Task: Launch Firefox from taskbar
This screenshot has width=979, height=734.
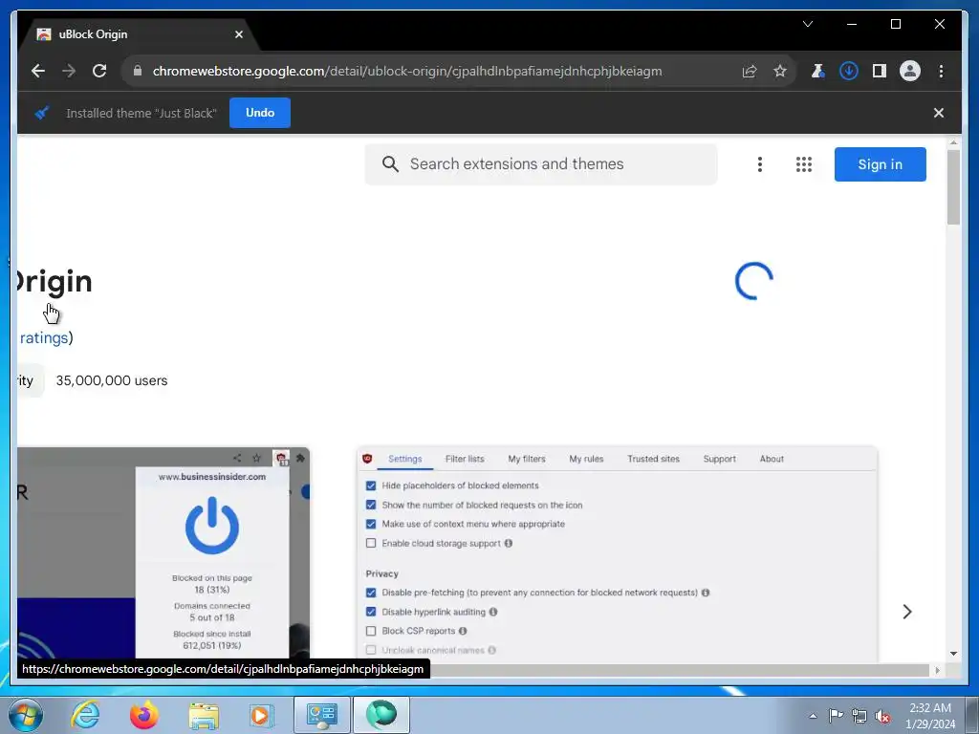Action: pos(143,715)
